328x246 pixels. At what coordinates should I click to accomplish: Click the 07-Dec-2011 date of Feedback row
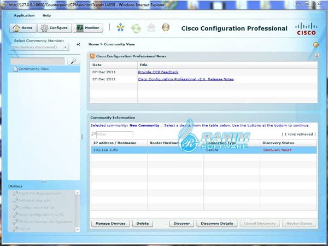point(104,72)
